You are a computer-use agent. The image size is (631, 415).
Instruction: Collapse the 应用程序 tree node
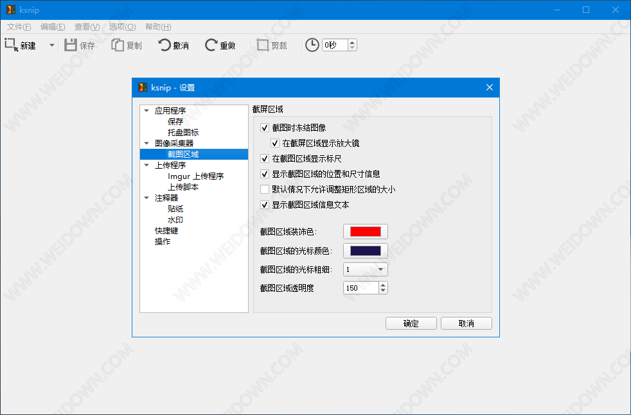(147, 110)
